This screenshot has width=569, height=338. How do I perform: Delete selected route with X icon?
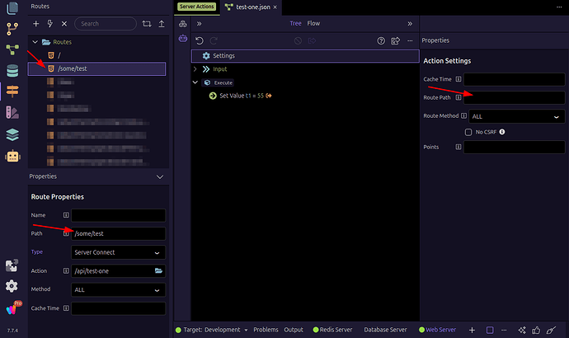[x=64, y=24]
